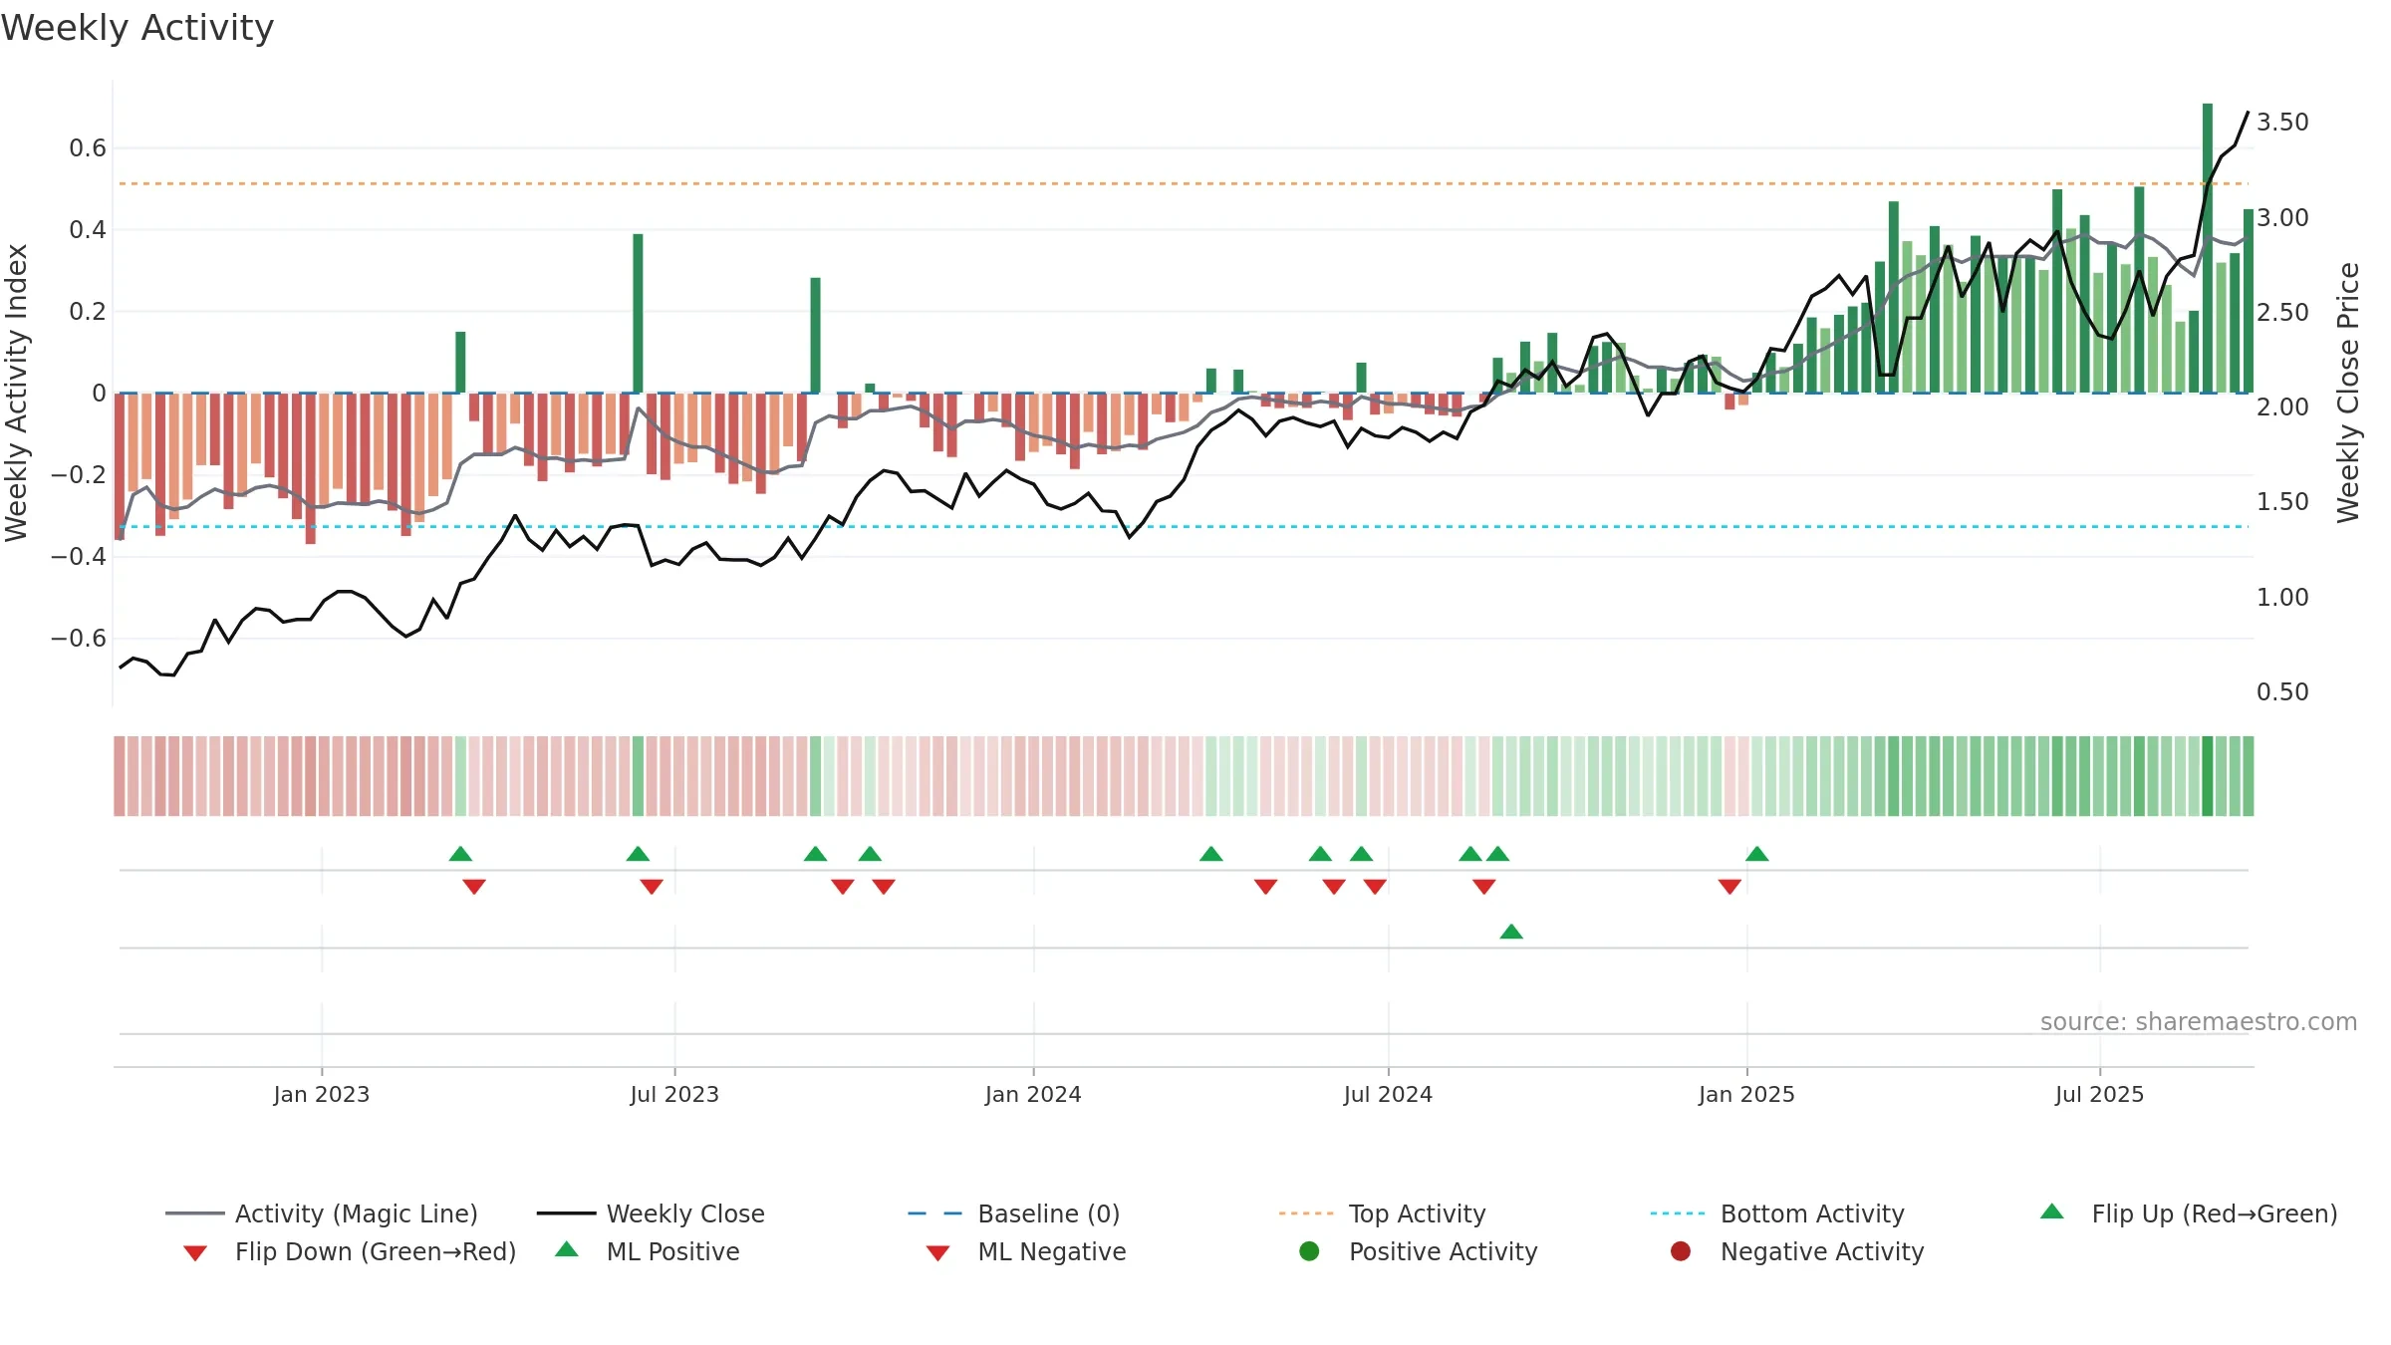Click the darkest green heat-strip cell near the right end
This screenshot has width=2391, height=1345.
2208,776
